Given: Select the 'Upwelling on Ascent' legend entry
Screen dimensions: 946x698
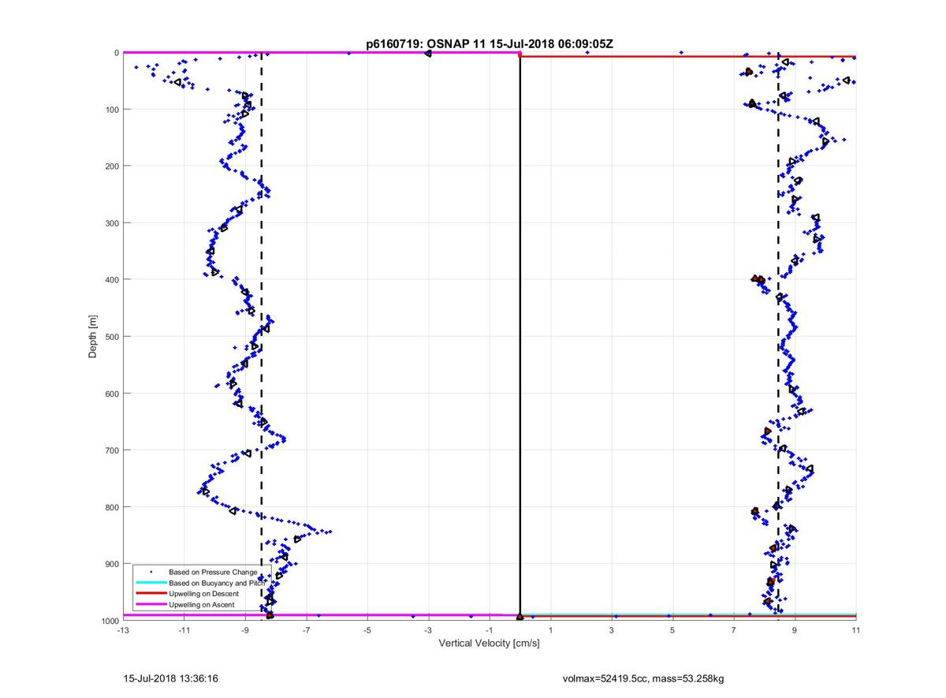Looking at the screenshot, I should point(203,605).
